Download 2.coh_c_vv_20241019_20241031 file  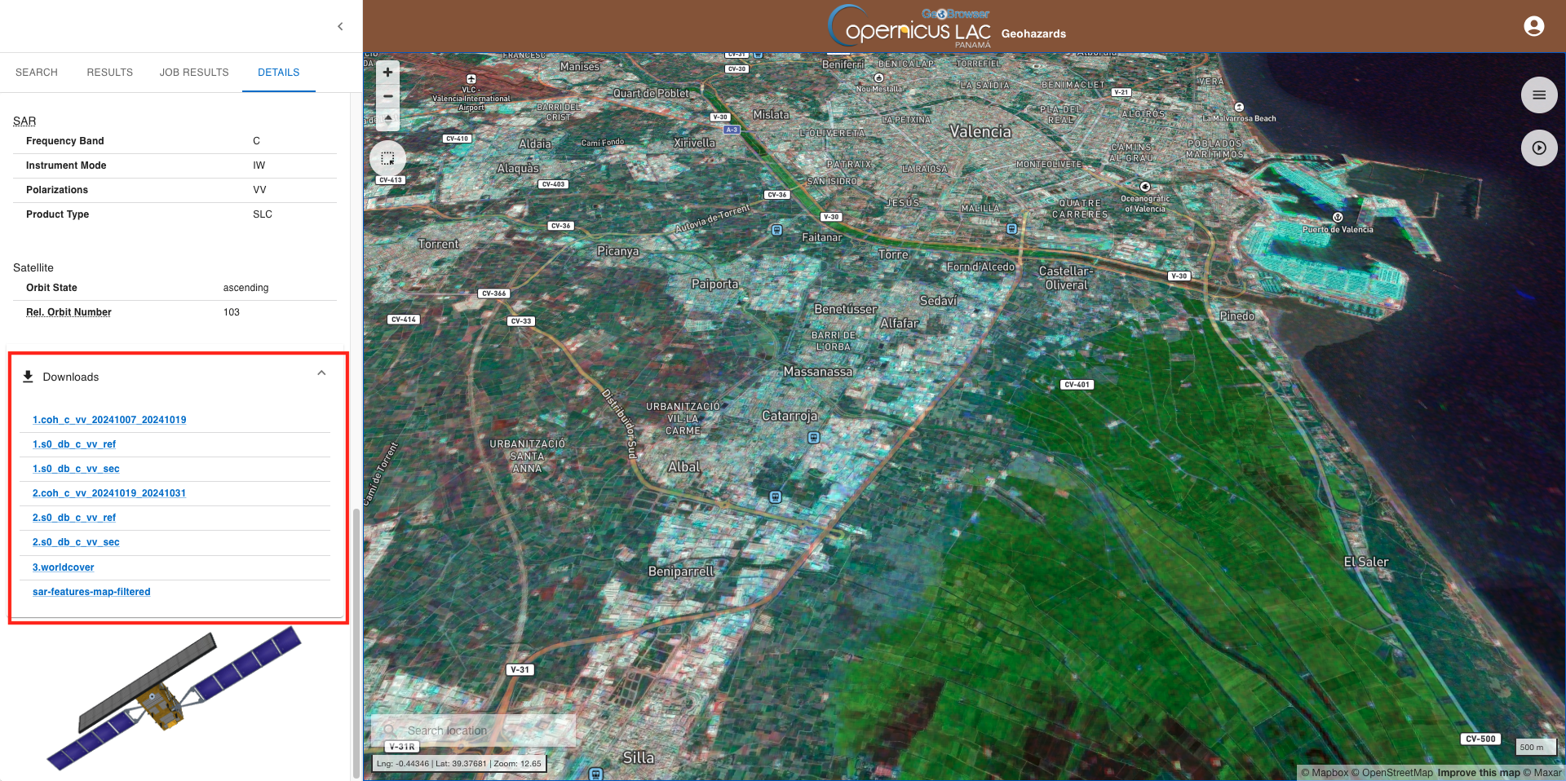(109, 493)
